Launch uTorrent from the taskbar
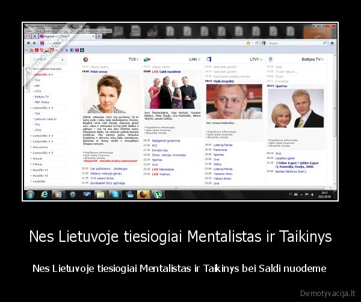361x302 pixels. pos(158,194)
